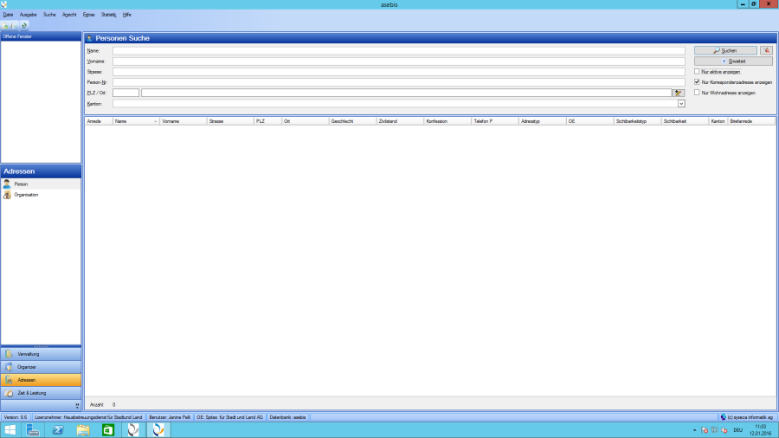Uncheck Nur Korrespondenzadresse anzeigen

[x=697, y=82]
